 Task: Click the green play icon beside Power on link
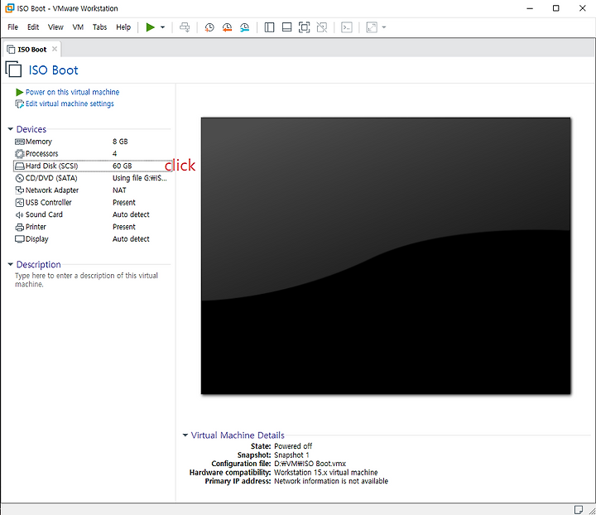19,93
